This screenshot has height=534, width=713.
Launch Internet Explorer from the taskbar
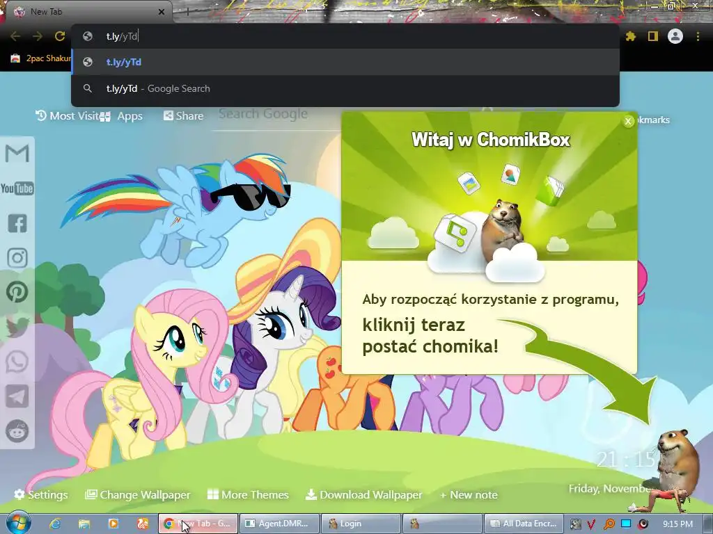click(56, 524)
